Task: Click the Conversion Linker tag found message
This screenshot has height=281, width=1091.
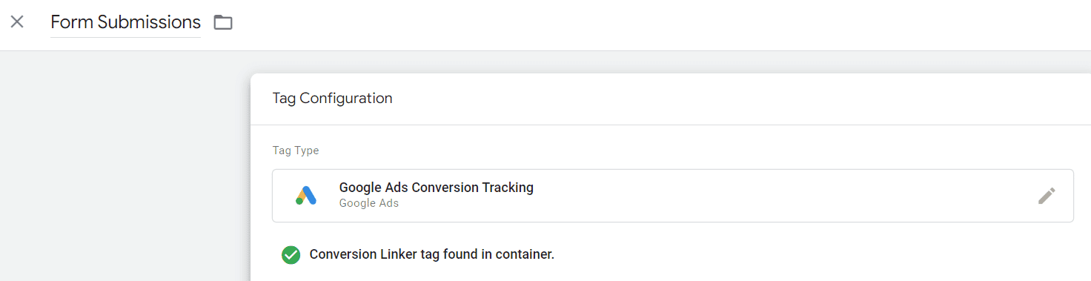Action: tap(431, 254)
